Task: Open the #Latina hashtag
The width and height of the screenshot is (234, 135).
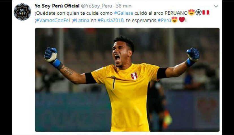Action: (81, 20)
